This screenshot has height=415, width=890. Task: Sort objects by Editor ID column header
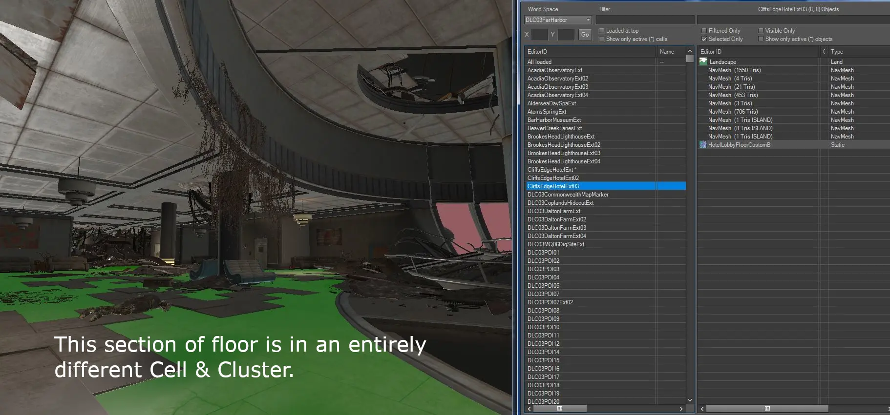[x=759, y=52]
